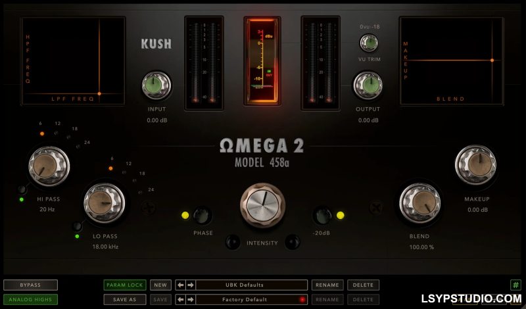Select the 24 dB slope for LO PASS
Image resolution: width=526 pixels, height=309 pixels.
click(140, 193)
